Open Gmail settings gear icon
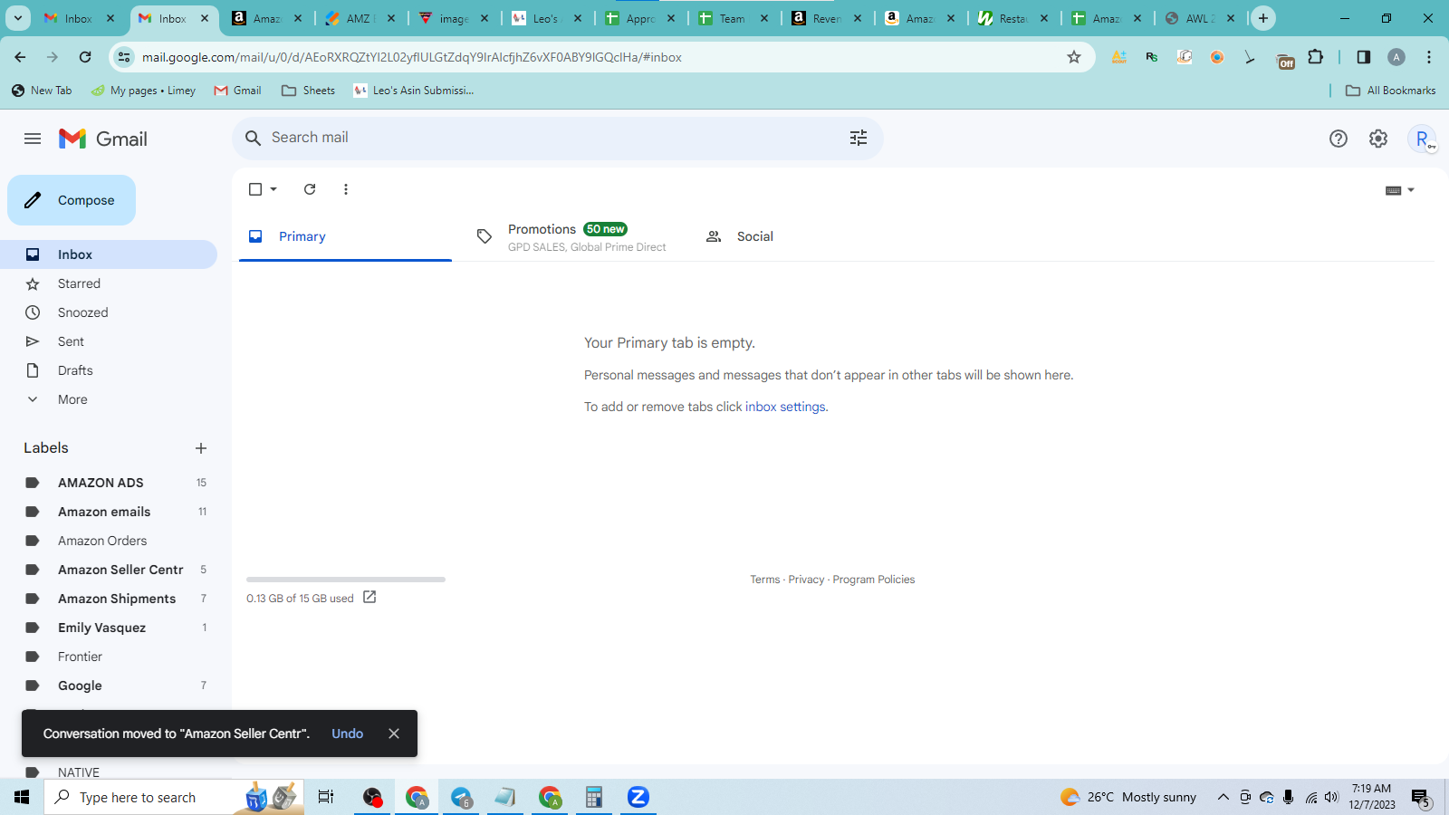The height and width of the screenshot is (815, 1449). point(1378,139)
